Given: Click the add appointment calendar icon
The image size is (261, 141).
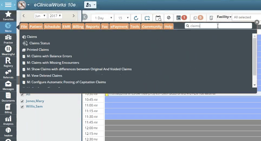Looking at the screenshot, I should [x=147, y=18].
